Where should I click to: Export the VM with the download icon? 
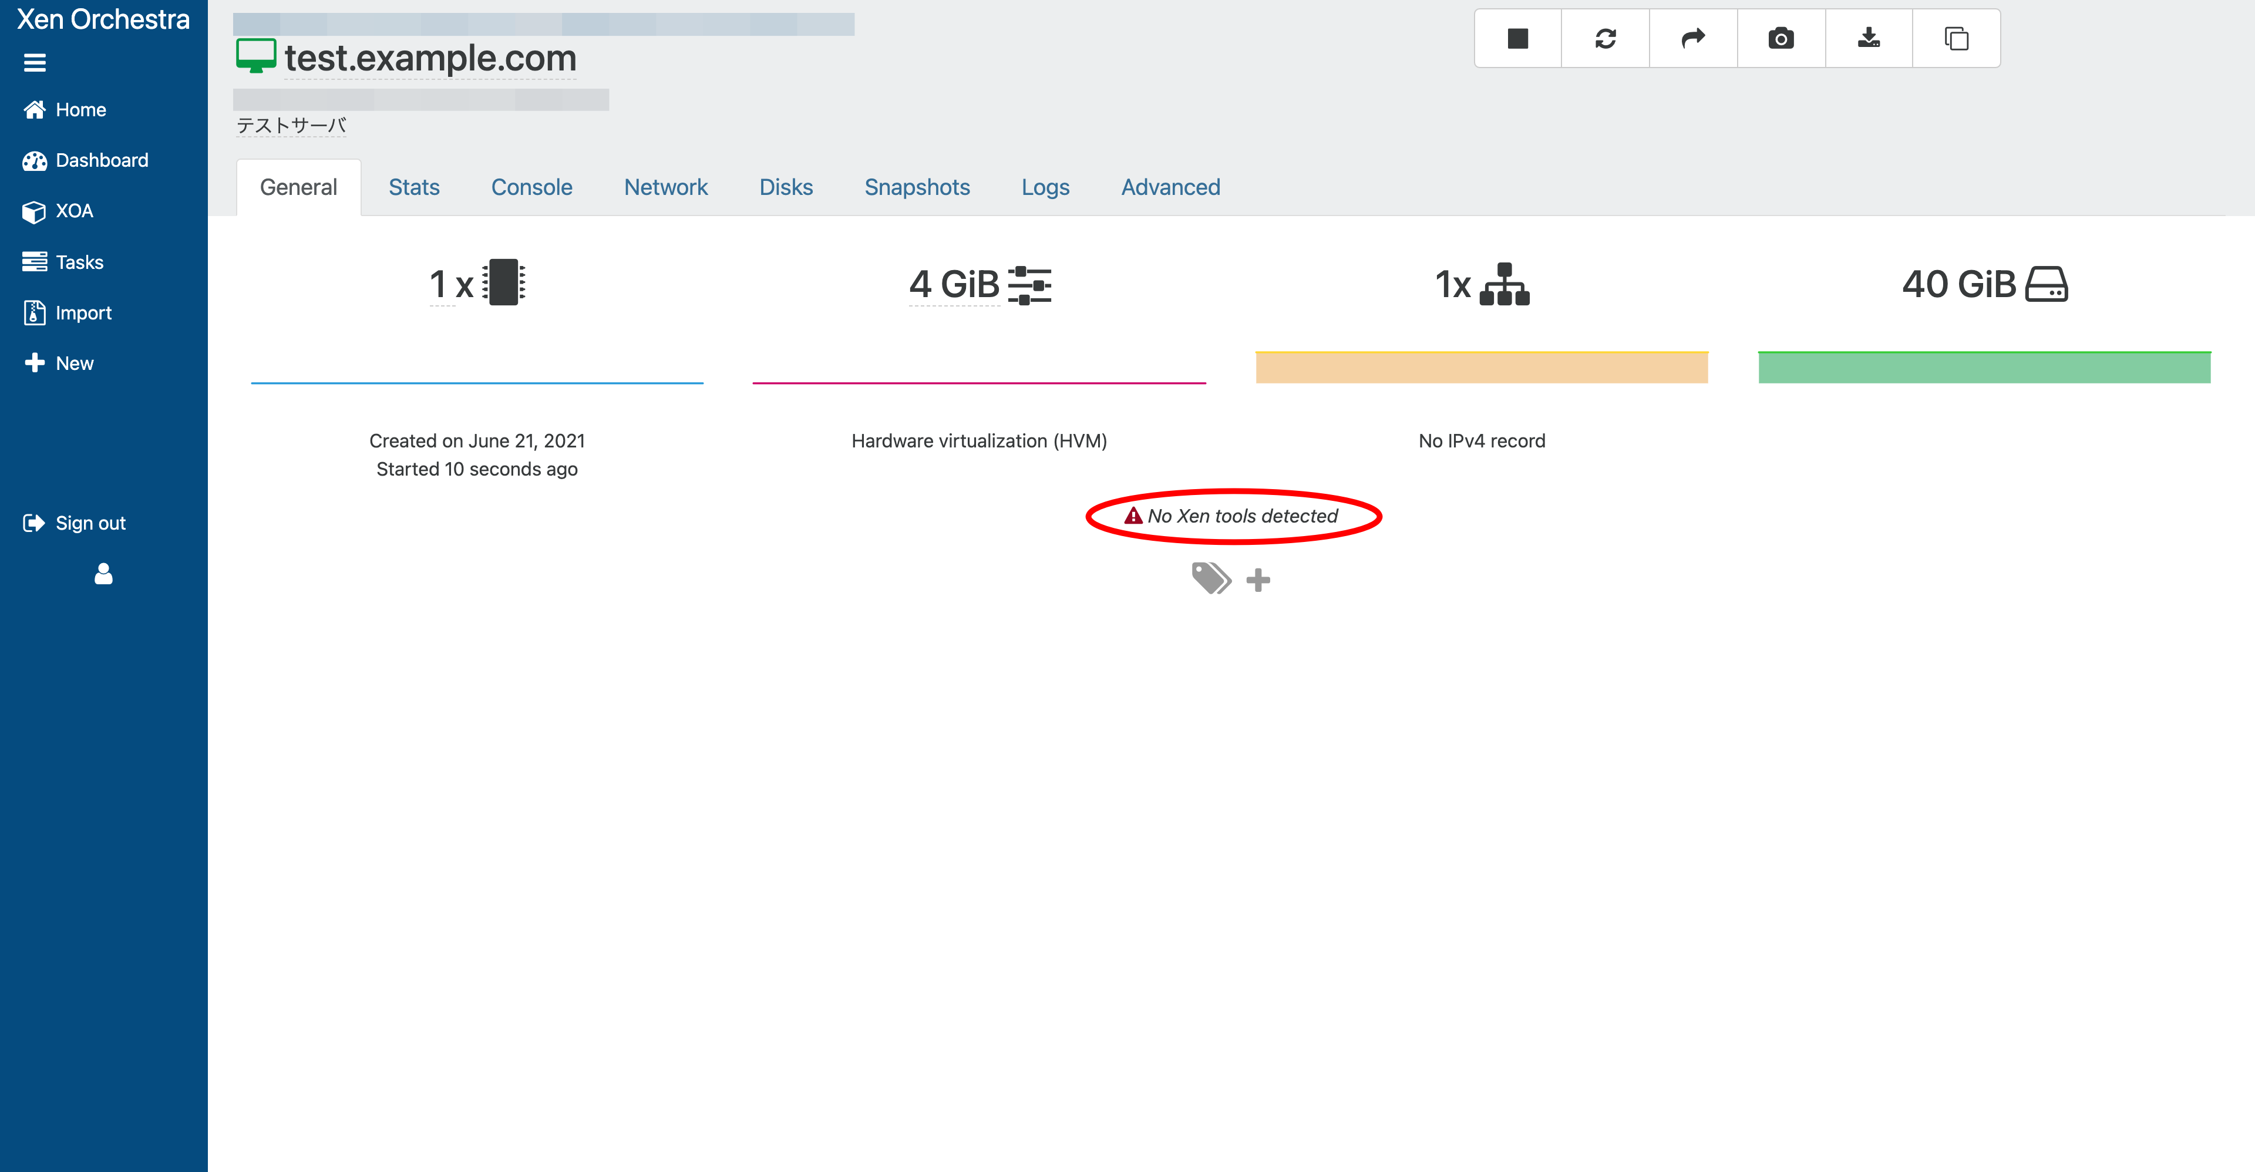1868,39
